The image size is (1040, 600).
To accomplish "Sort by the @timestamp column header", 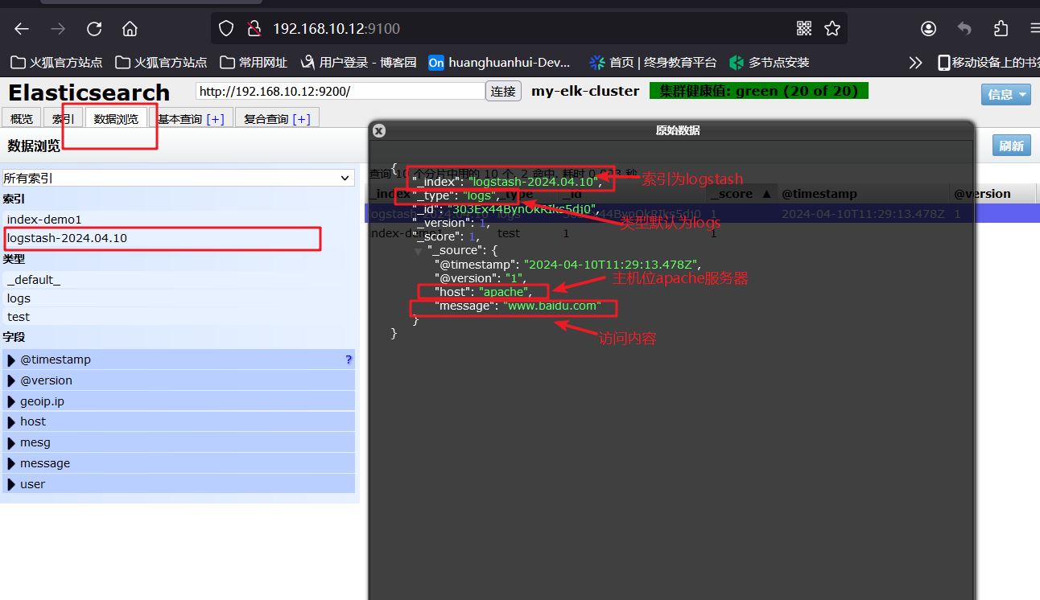I will [862, 194].
